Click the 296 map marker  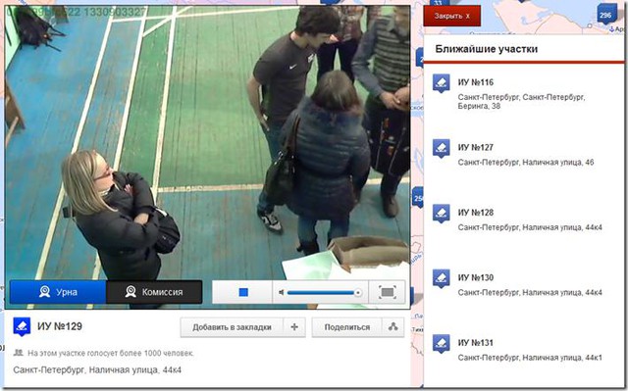(x=605, y=16)
